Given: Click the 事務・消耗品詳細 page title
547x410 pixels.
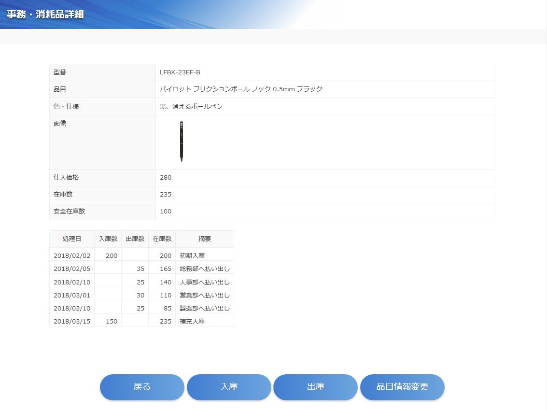Looking at the screenshot, I should pyautogui.click(x=45, y=14).
